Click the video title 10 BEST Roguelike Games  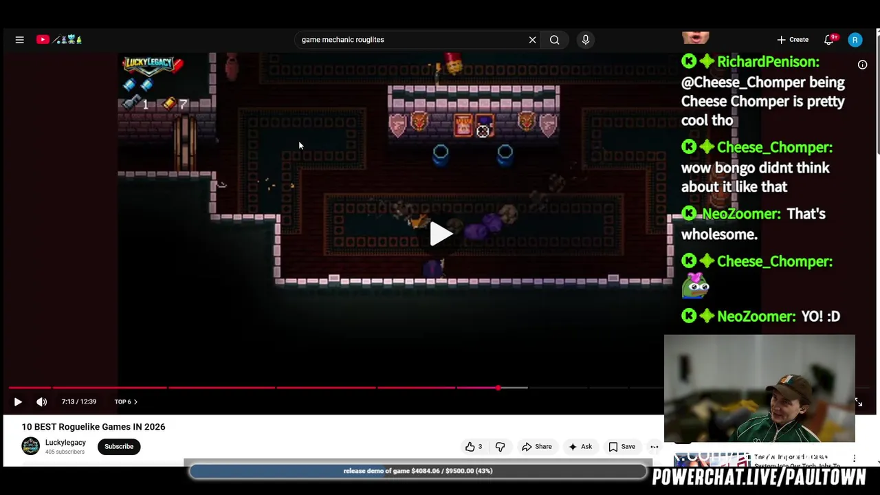pyautogui.click(x=93, y=427)
